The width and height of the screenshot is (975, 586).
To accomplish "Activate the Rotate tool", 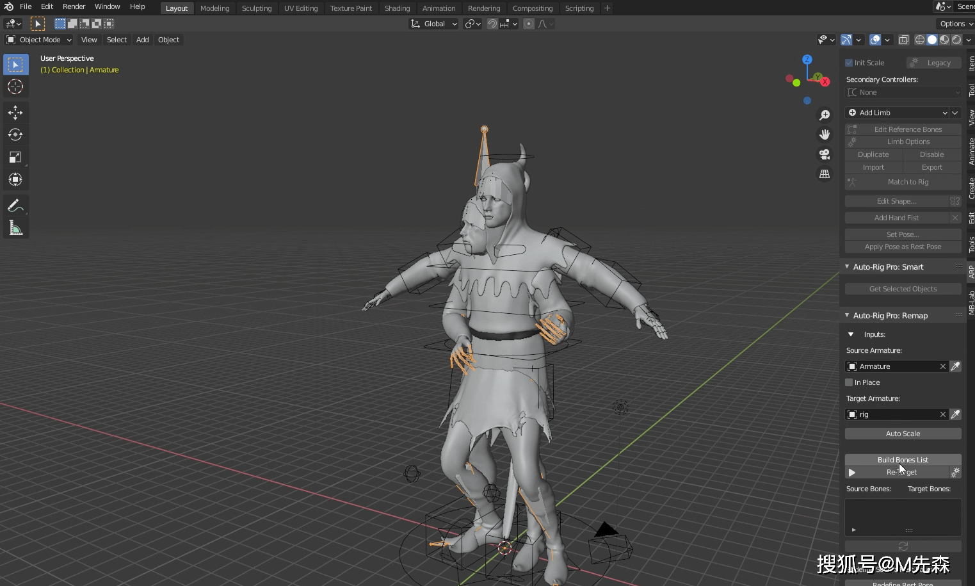I will click(x=15, y=135).
